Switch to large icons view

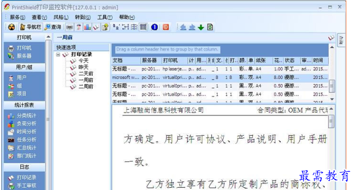(116, 27)
